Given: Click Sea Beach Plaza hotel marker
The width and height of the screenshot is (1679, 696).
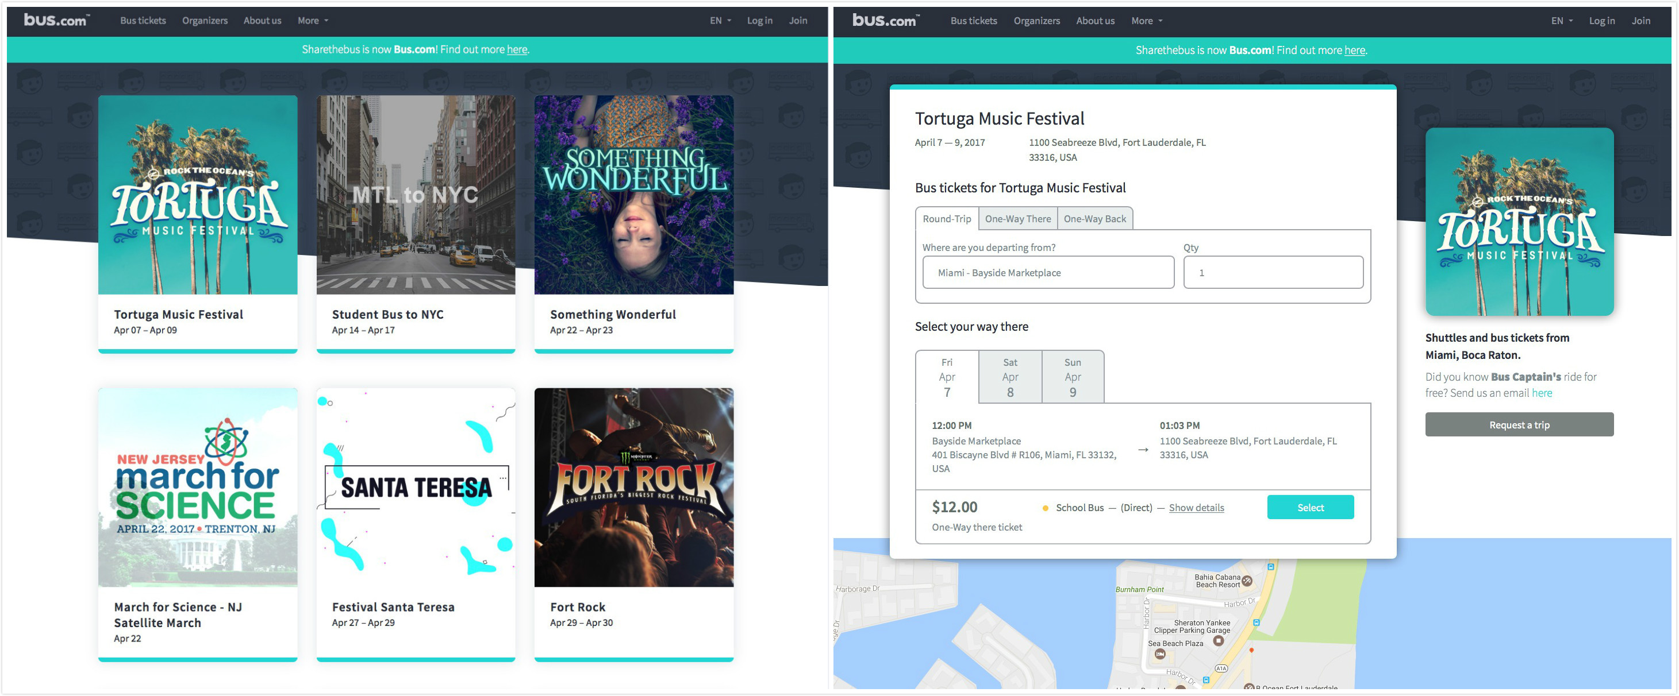Looking at the screenshot, I should point(1159,654).
